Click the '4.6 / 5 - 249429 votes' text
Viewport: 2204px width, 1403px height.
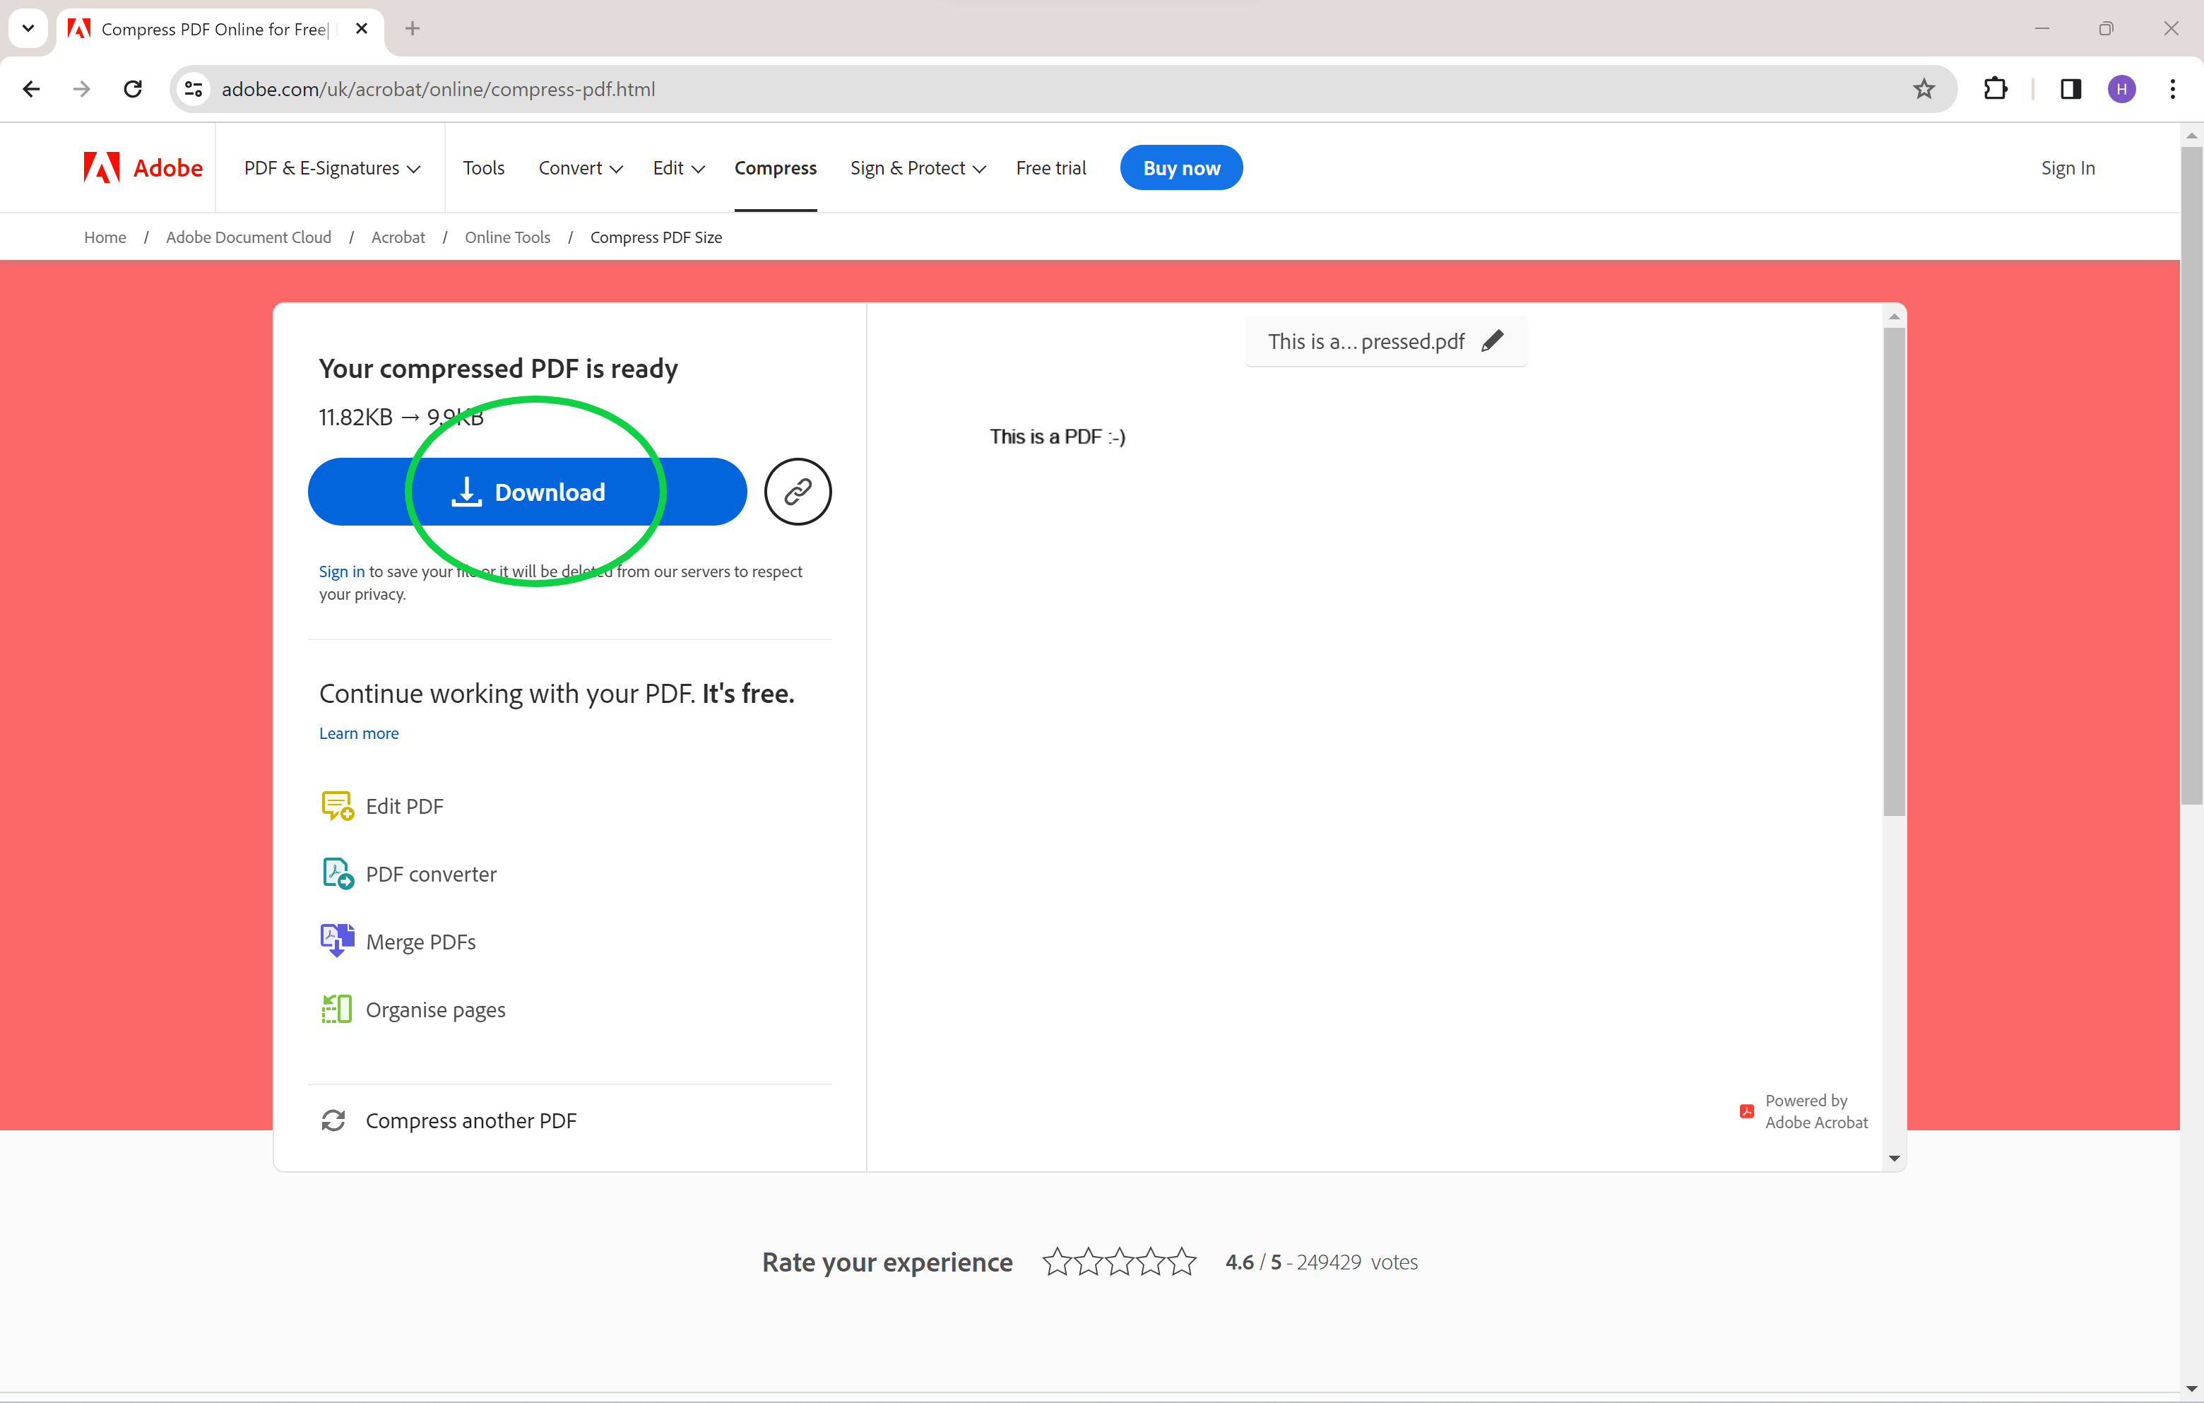click(x=1322, y=1262)
